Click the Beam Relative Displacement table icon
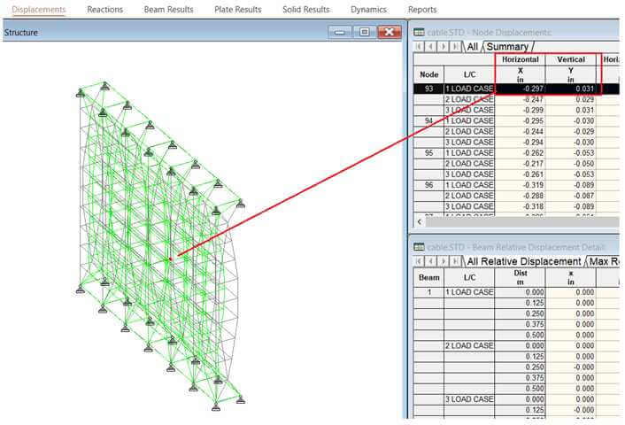Image resolution: width=625 pixels, height=425 pixels. [419, 247]
